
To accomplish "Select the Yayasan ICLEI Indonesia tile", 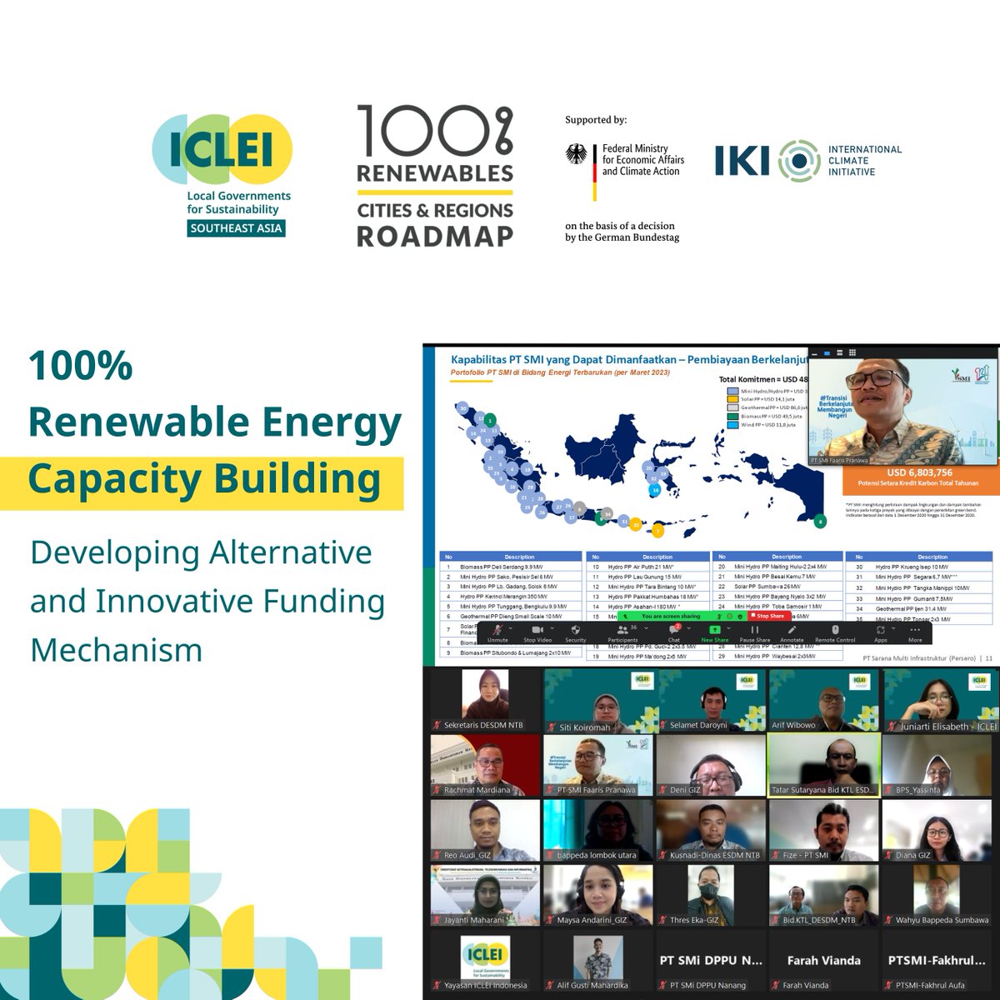I will tap(484, 961).
